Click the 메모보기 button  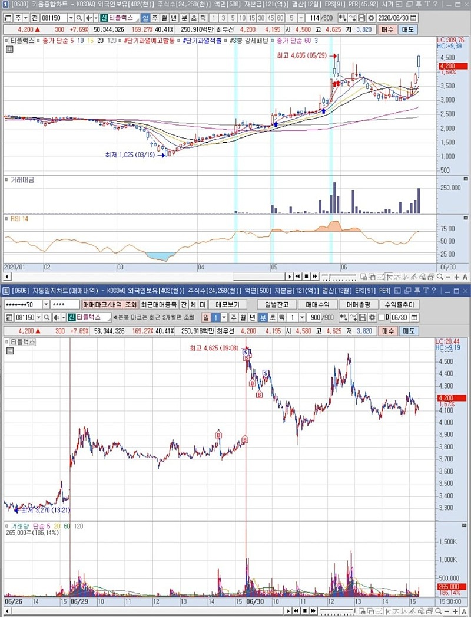[228, 305]
